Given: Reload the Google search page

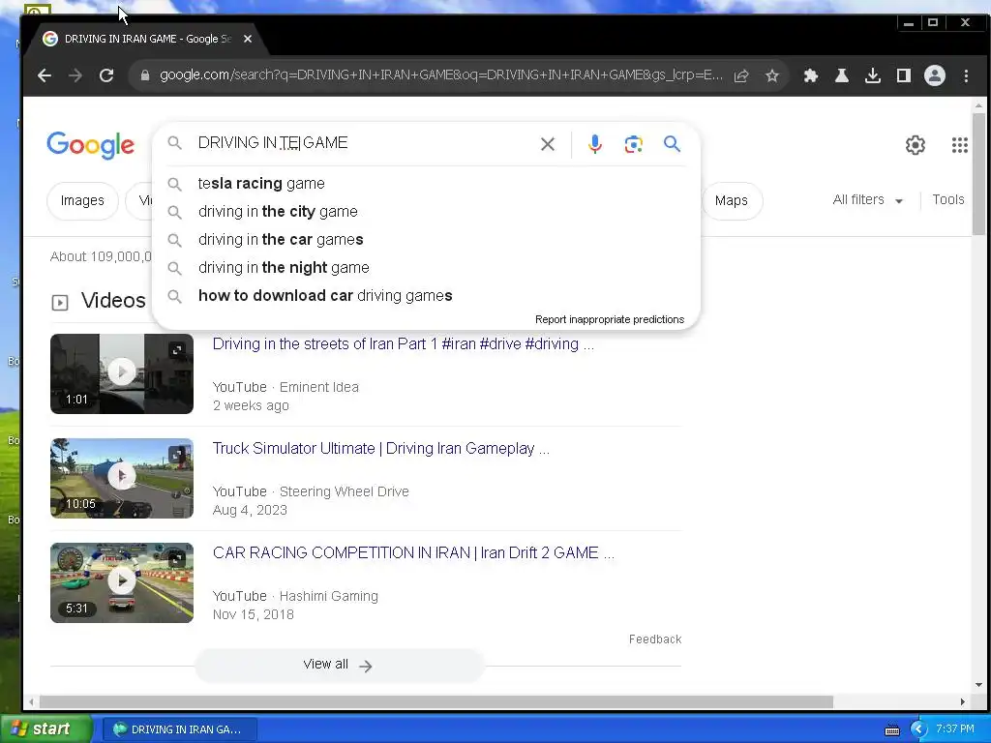Looking at the screenshot, I should (x=106, y=75).
